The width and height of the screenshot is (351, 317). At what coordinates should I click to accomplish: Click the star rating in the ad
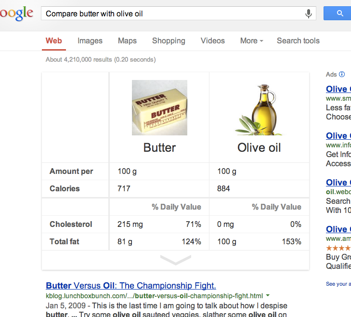[x=338, y=248]
